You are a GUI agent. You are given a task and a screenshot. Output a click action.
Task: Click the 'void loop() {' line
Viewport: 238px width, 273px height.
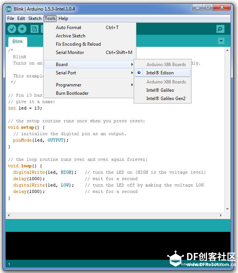pos(25,166)
